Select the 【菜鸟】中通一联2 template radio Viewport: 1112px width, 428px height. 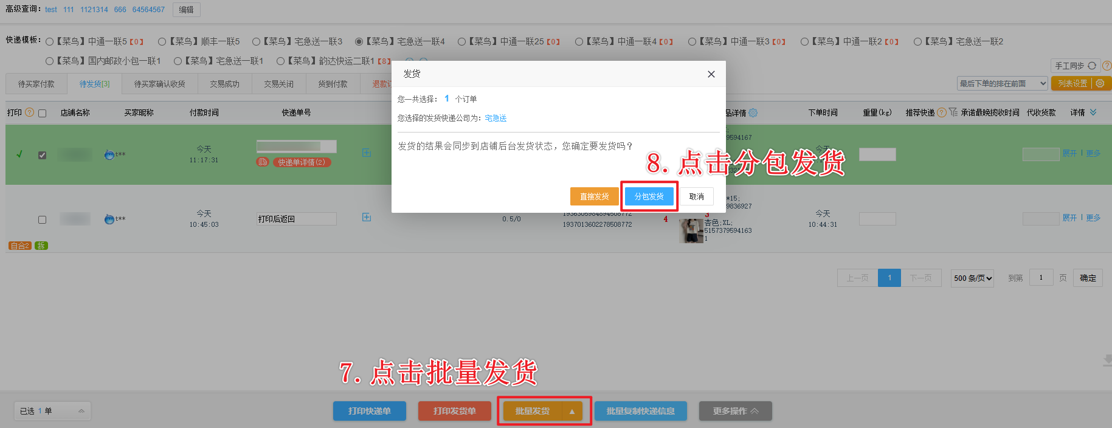[804, 42]
